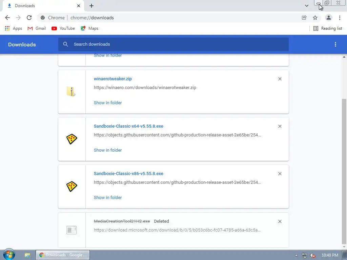The width and height of the screenshot is (347, 260).
Task: Expand the tab search chevron
Action: 306,6
